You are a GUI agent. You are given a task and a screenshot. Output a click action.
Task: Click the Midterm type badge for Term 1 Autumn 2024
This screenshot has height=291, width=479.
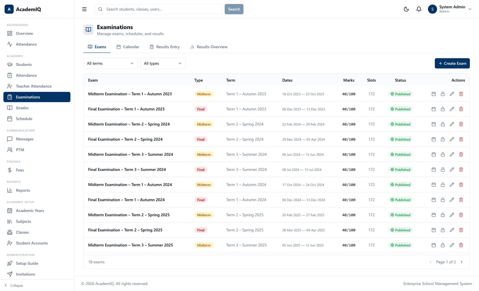(204, 185)
